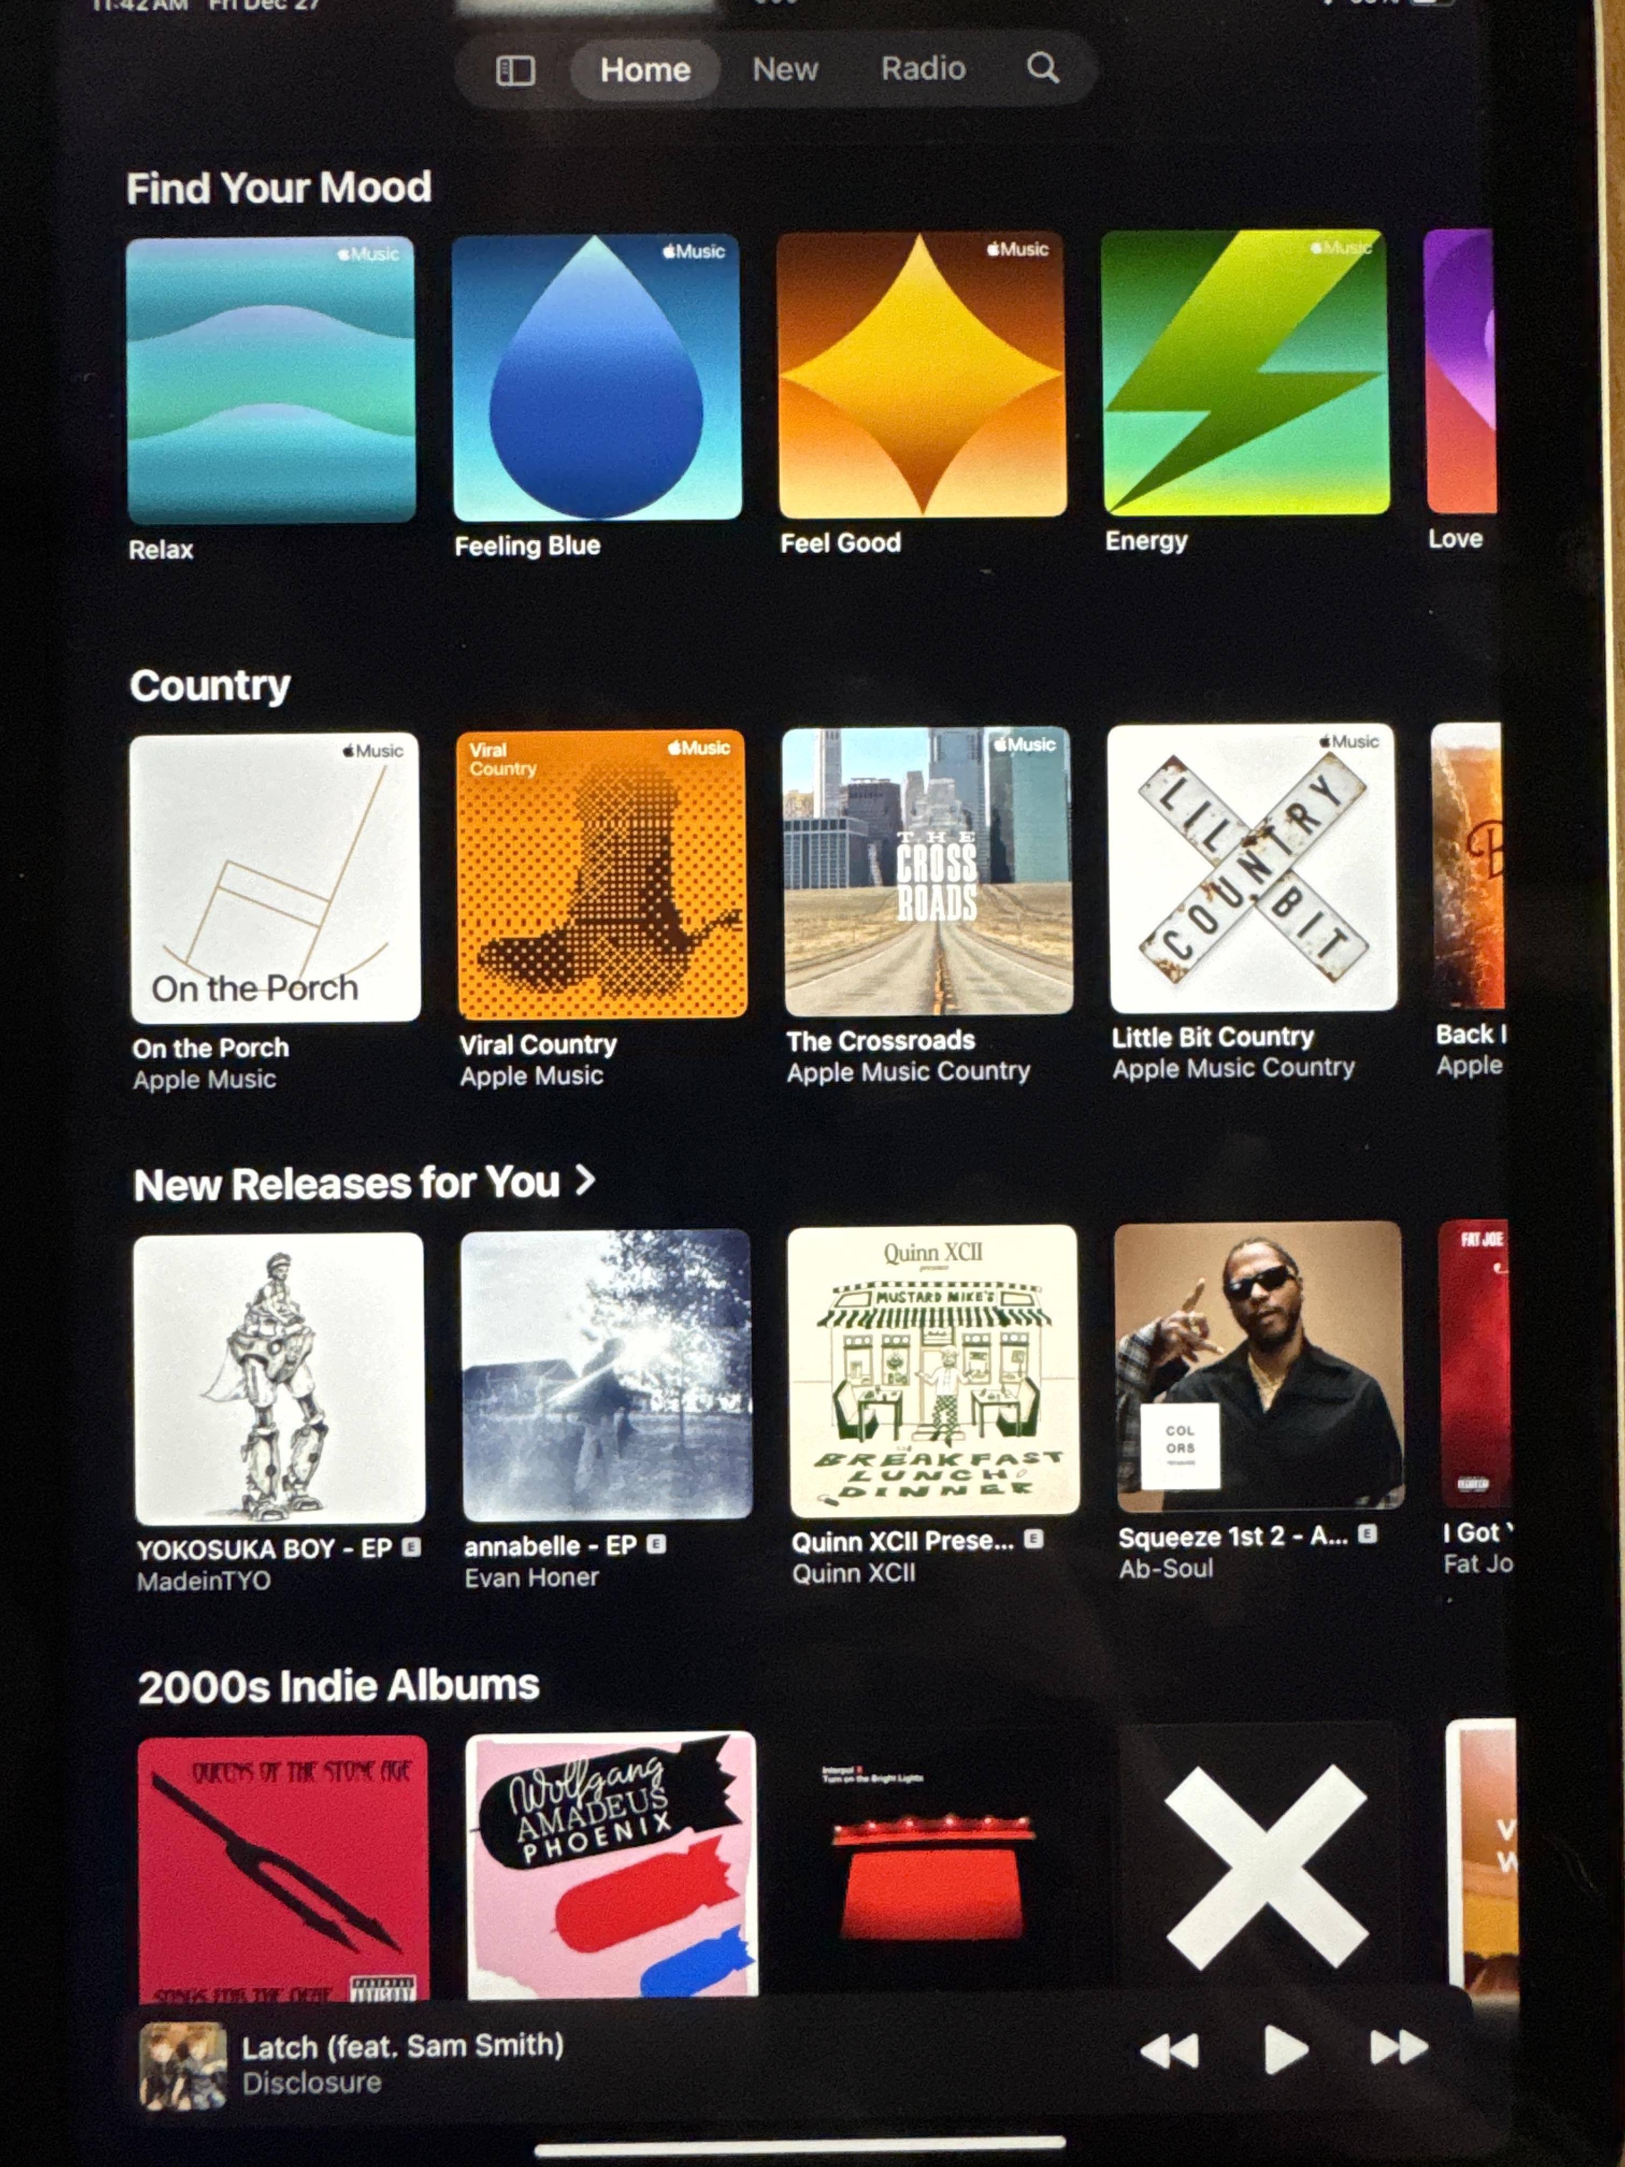Switch to the Radio tab
The image size is (1625, 2167).
pyautogui.click(x=923, y=69)
